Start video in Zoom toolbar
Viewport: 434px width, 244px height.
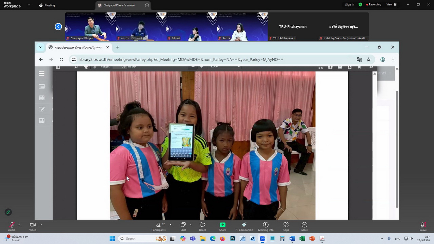tap(33, 225)
